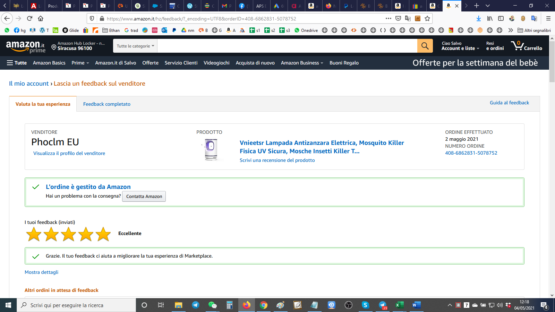Click the Amazon.it Prime logo

[26, 46]
